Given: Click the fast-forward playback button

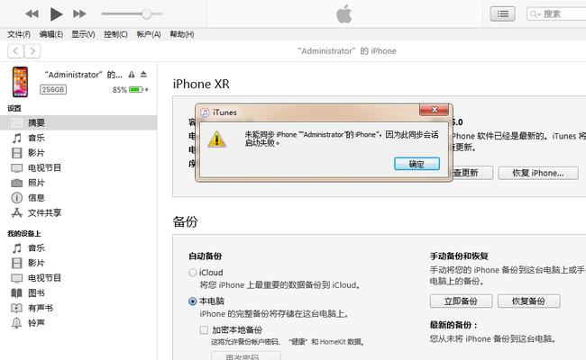Looking at the screenshot, I should pos(79,14).
